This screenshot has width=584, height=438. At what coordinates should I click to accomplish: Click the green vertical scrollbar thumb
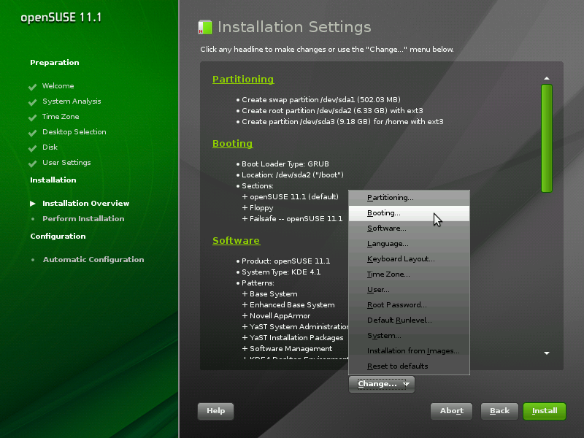click(x=546, y=138)
